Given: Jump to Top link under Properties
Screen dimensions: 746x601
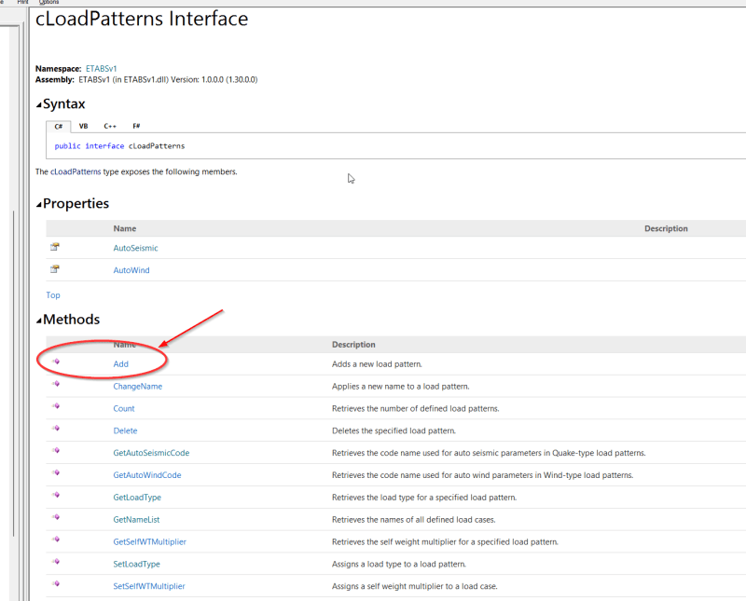Looking at the screenshot, I should pyautogui.click(x=53, y=295).
